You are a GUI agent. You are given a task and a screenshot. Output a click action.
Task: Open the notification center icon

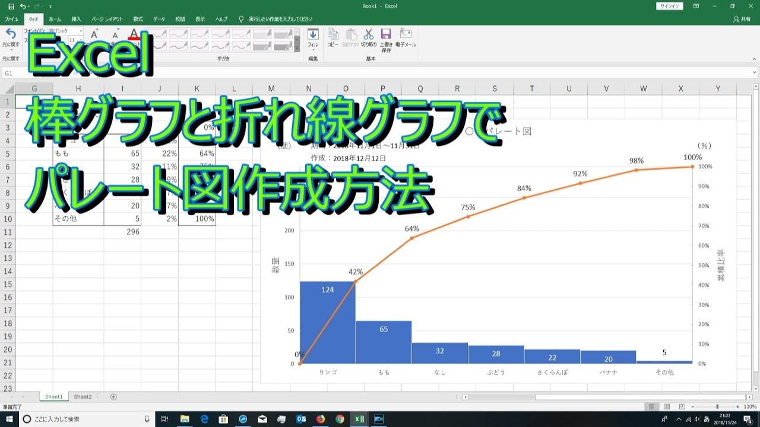click(x=748, y=419)
